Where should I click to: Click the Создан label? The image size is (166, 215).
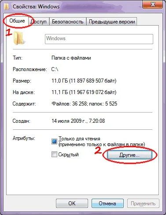[x=22, y=121]
